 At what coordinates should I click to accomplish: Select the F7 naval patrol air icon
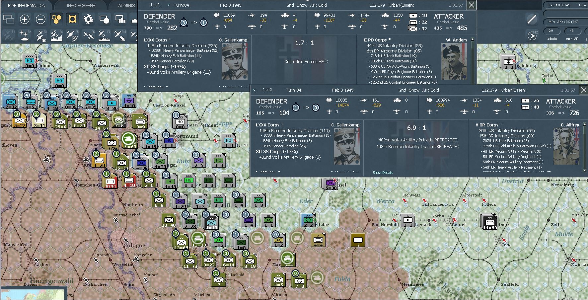tap(104, 36)
